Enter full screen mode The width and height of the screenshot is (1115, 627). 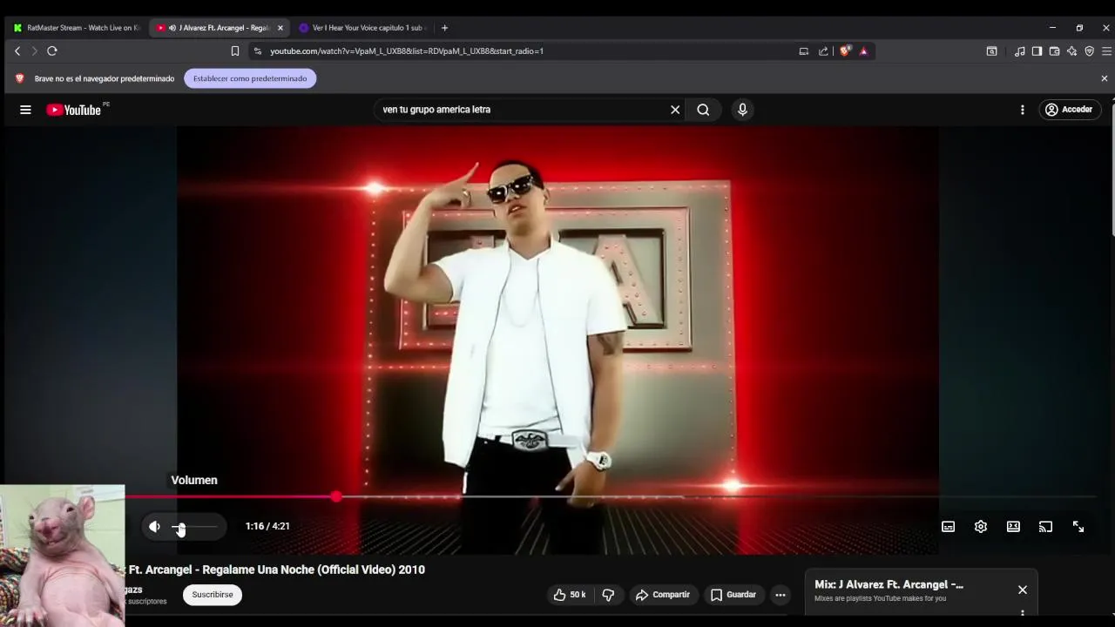[1078, 526]
